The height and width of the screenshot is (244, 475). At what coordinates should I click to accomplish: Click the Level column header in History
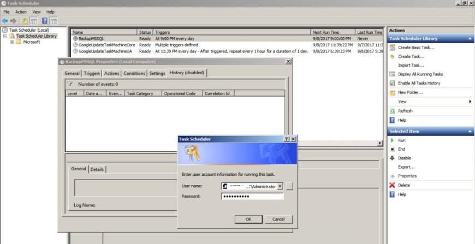coord(74,93)
